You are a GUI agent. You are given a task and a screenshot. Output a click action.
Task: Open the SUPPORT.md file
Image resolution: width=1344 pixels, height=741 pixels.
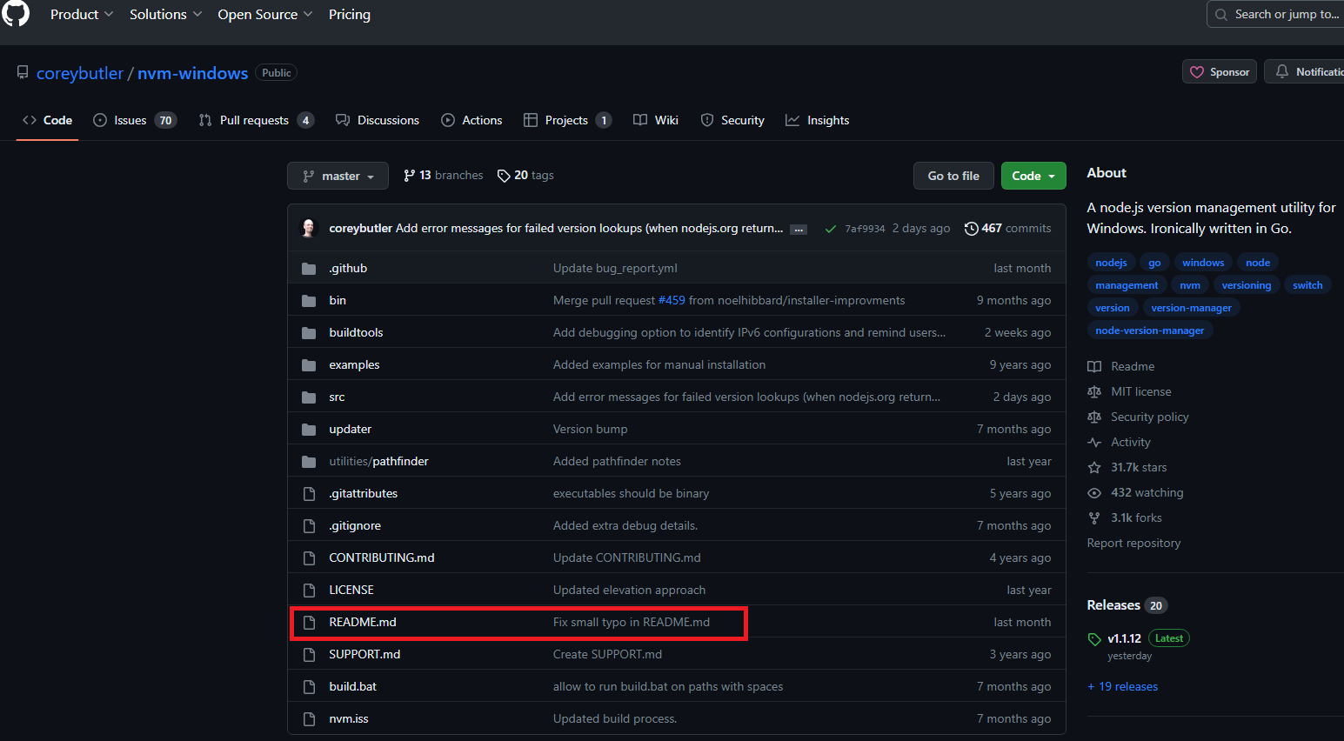coord(364,655)
